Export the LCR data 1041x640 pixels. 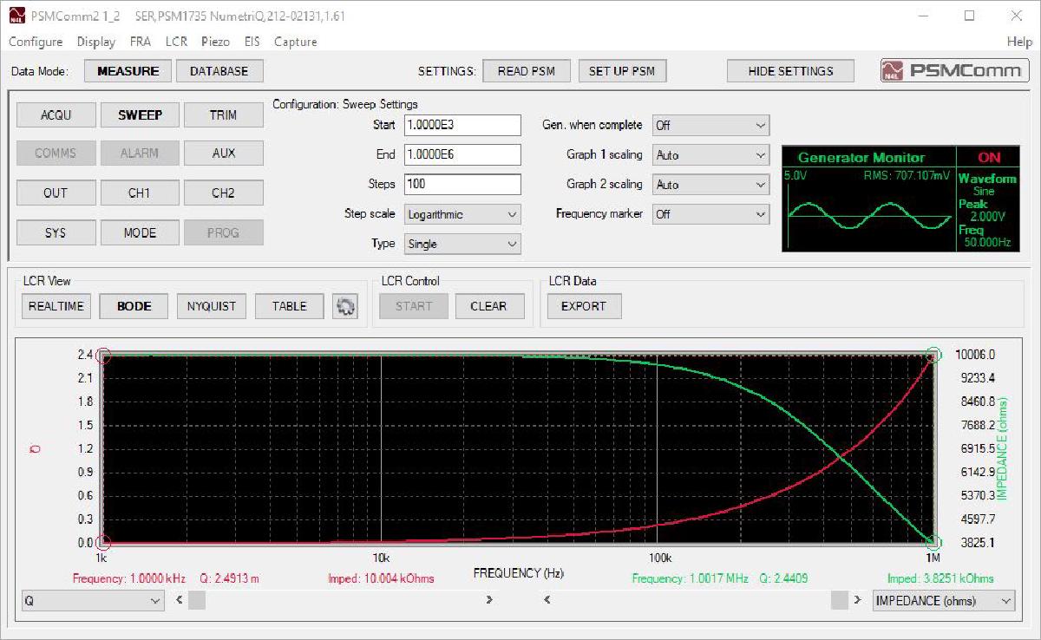[584, 305]
